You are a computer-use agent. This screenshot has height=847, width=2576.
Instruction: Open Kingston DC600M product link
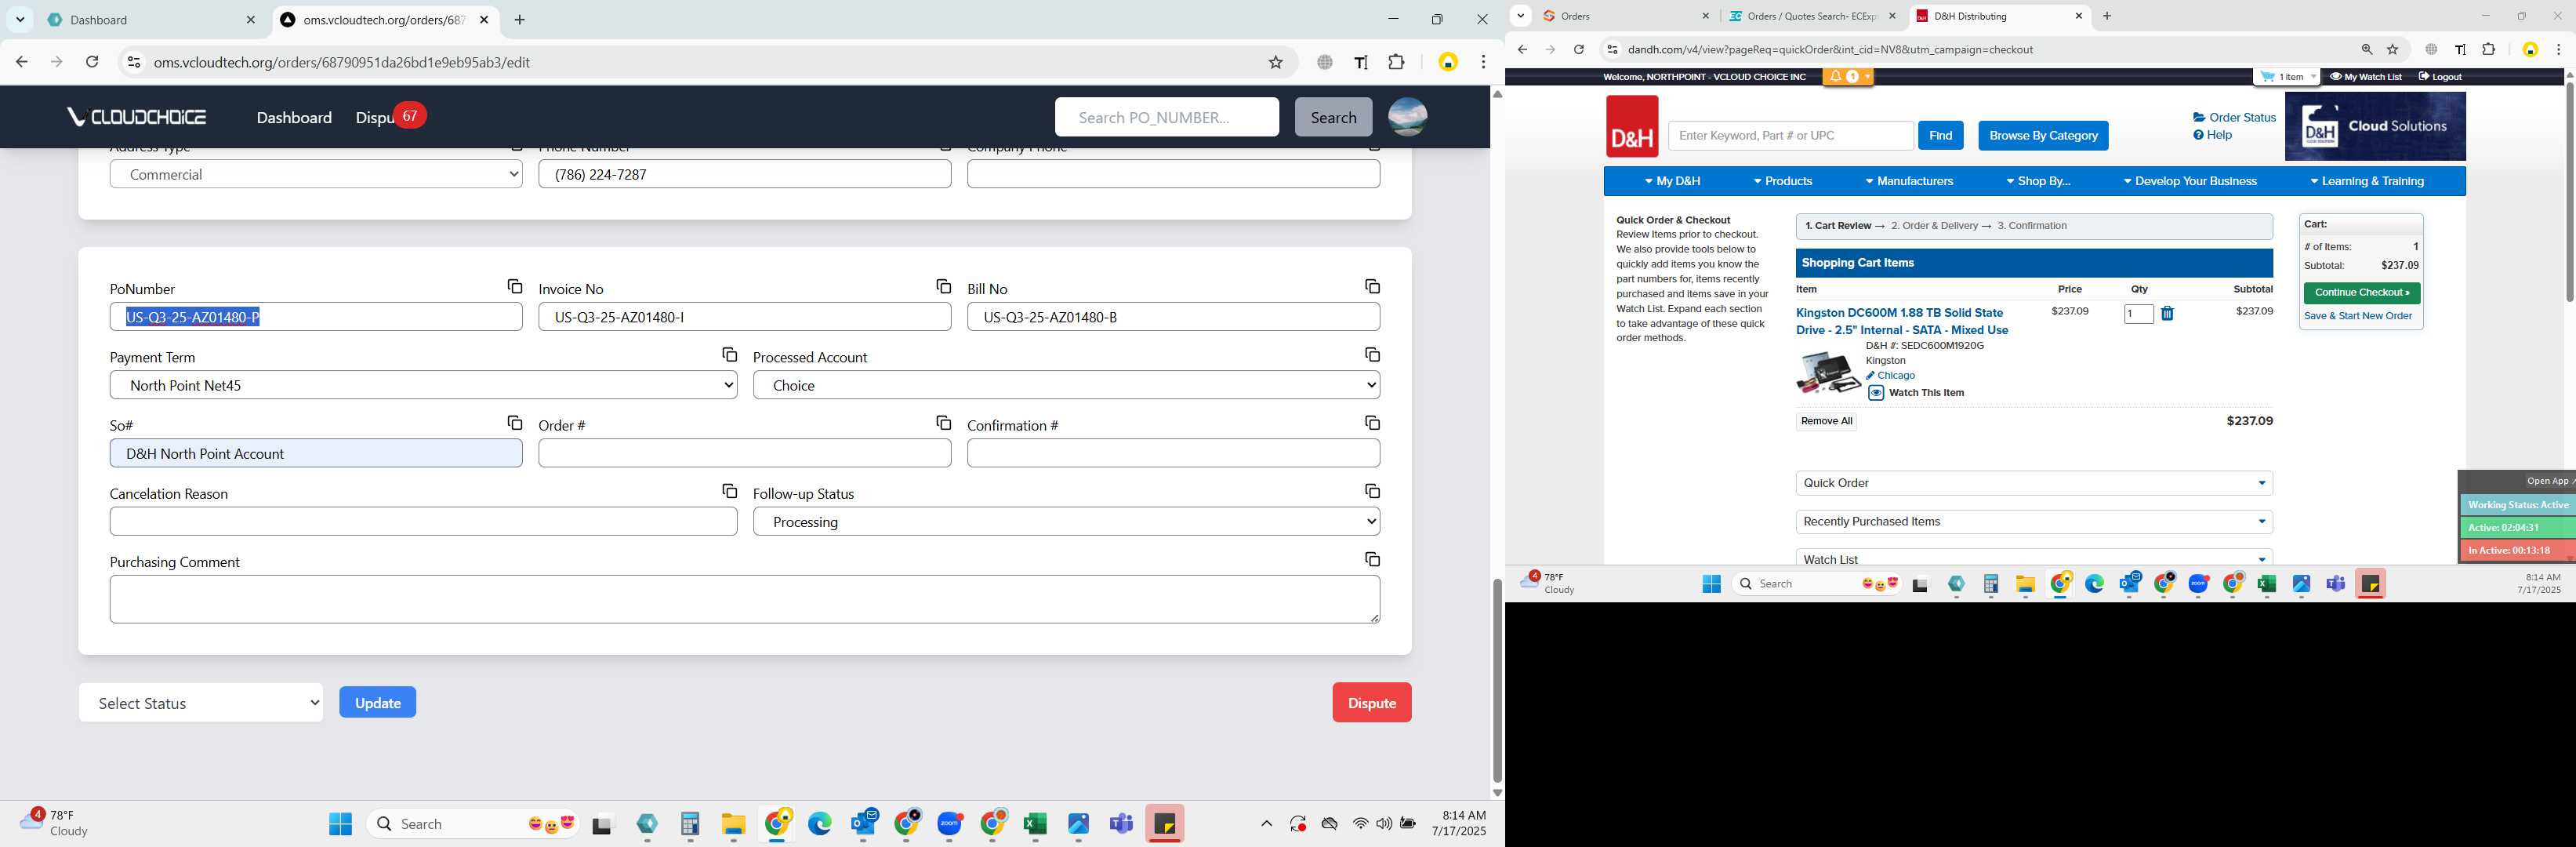click(x=1901, y=321)
